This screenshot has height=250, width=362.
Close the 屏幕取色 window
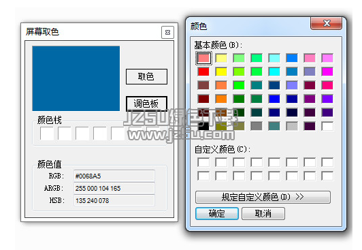click(x=167, y=32)
